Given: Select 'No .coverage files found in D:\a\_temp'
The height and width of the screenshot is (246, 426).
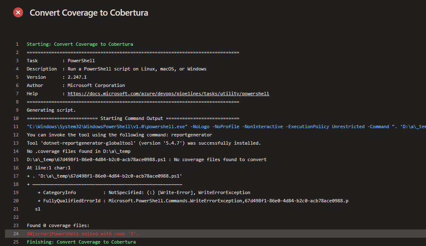Looking at the screenshot, I should tap(78, 151).
